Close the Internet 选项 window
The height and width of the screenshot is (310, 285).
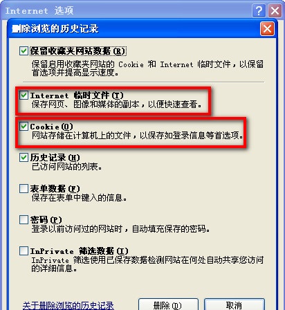275,10
